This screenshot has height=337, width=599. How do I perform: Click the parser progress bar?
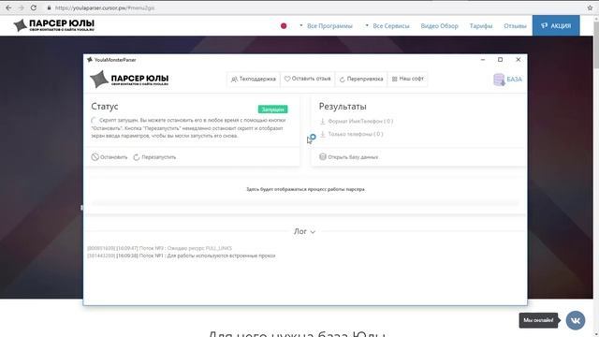click(305, 203)
